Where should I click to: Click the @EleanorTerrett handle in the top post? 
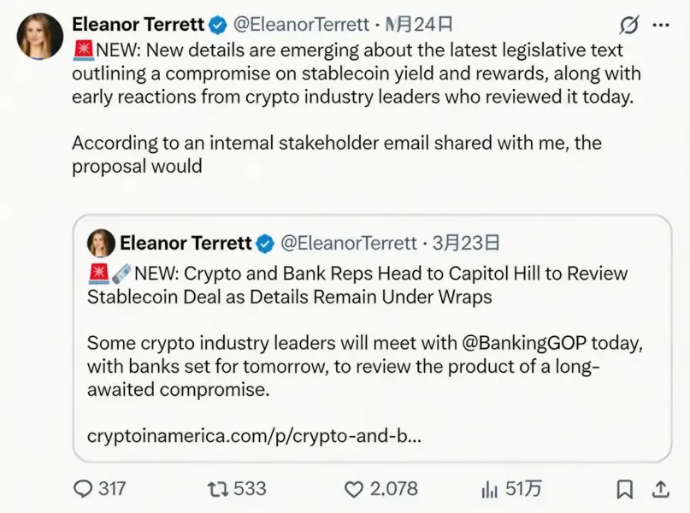tap(301, 25)
